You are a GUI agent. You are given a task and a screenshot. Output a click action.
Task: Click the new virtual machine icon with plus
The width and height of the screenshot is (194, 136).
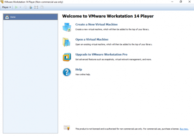click(x=67, y=27)
